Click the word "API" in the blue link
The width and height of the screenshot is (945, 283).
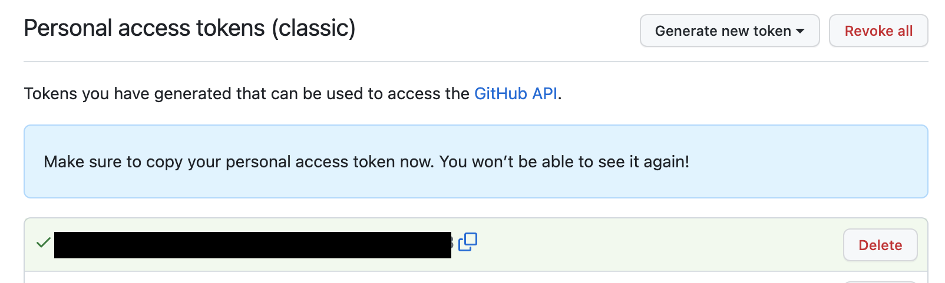click(544, 94)
